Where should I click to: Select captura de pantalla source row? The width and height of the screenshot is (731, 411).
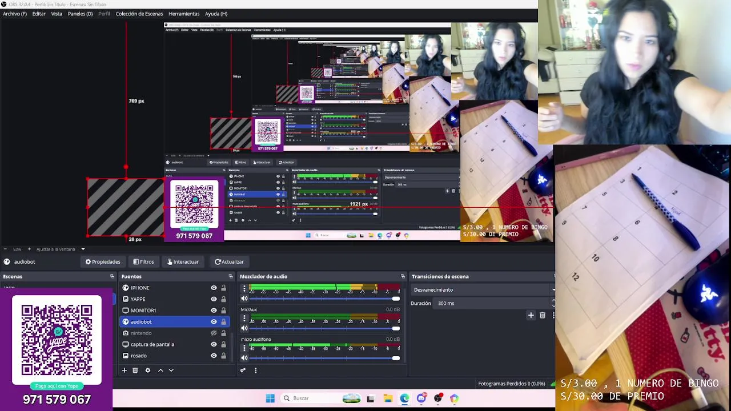pos(174,344)
